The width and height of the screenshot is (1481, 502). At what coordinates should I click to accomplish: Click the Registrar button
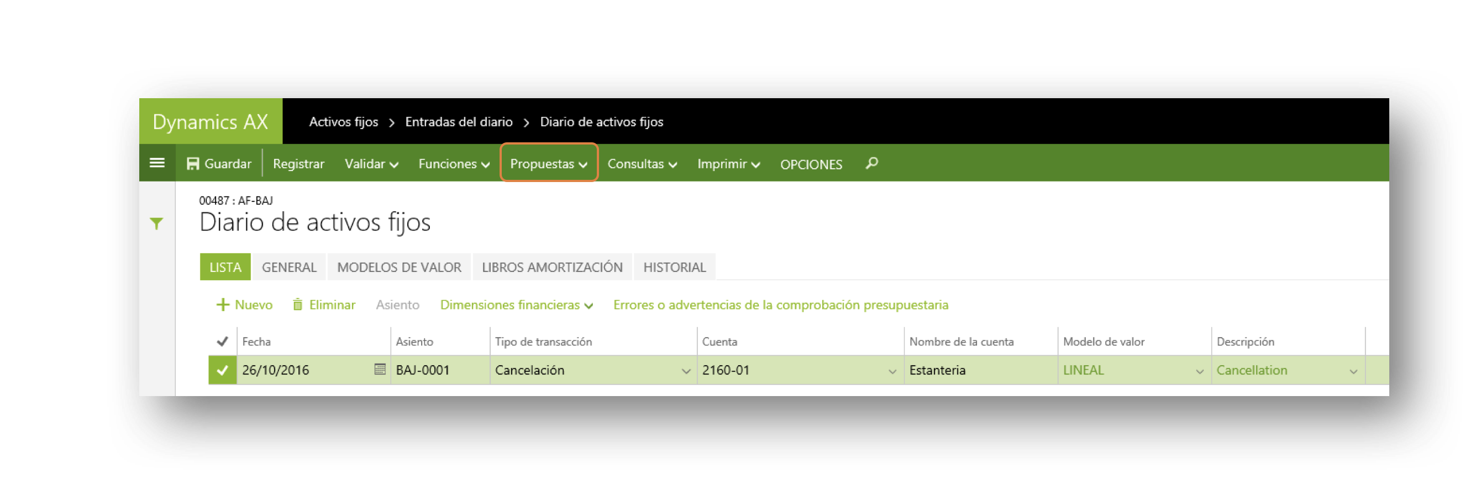pyautogui.click(x=298, y=164)
